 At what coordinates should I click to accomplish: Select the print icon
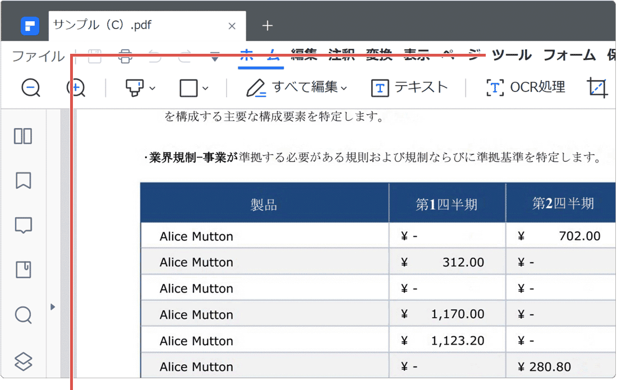tap(125, 56)
